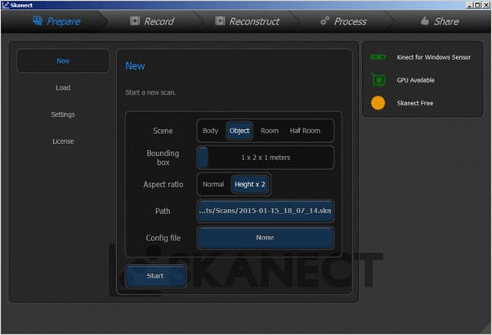This screenshot has width=492, height=335.
Task: Select New in the left sidebar
Action: [x=63, y=60]
